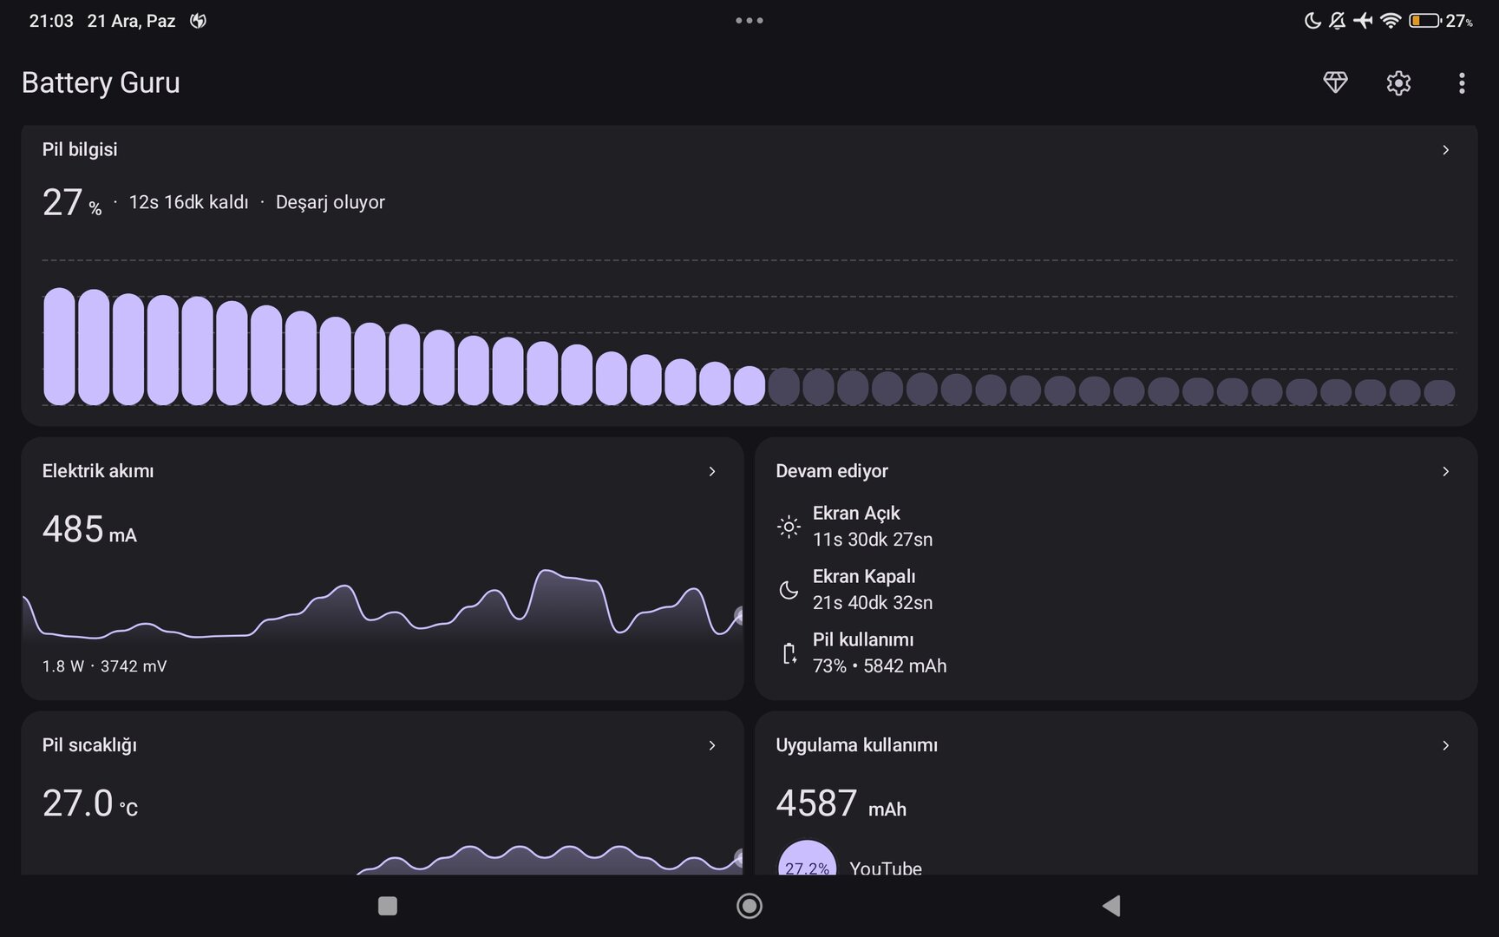Expand the Elektrik akımı card chevron
1499x937 pixels.
tap(711, 471)
